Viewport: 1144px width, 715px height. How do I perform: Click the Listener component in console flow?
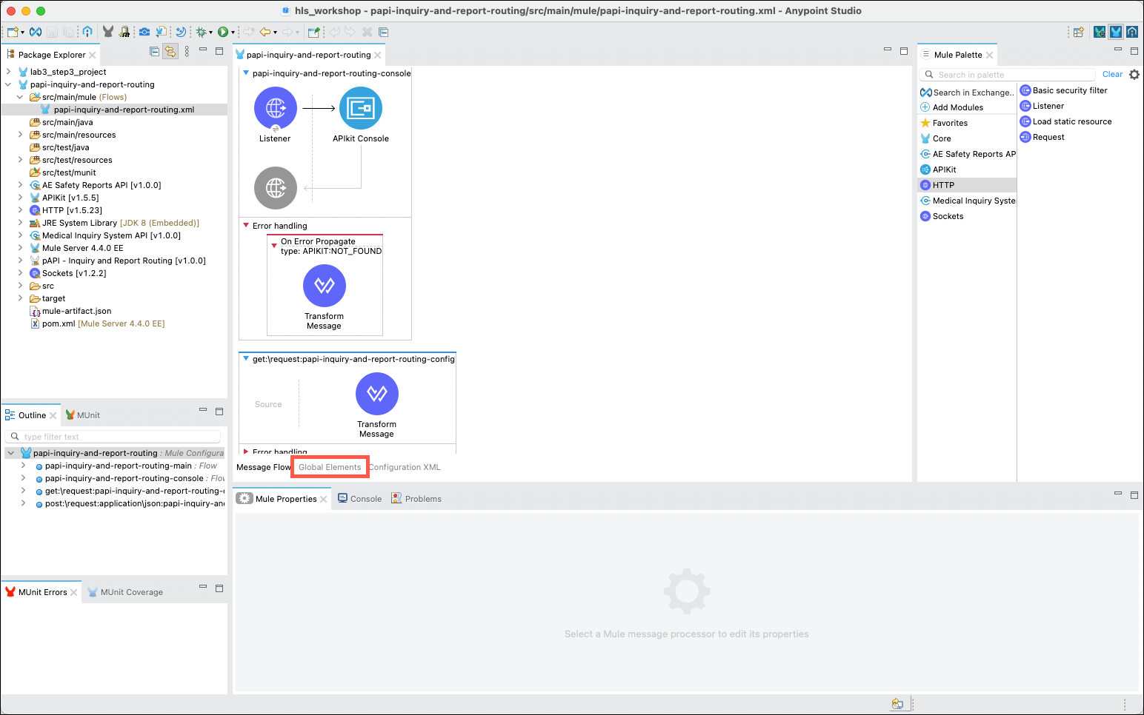coord(276,108)
